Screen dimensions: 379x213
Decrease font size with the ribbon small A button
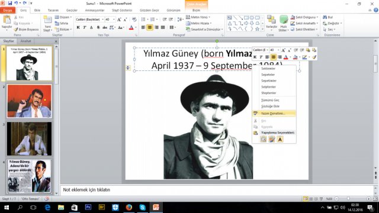pyautogui.click(x=125, y=20)
